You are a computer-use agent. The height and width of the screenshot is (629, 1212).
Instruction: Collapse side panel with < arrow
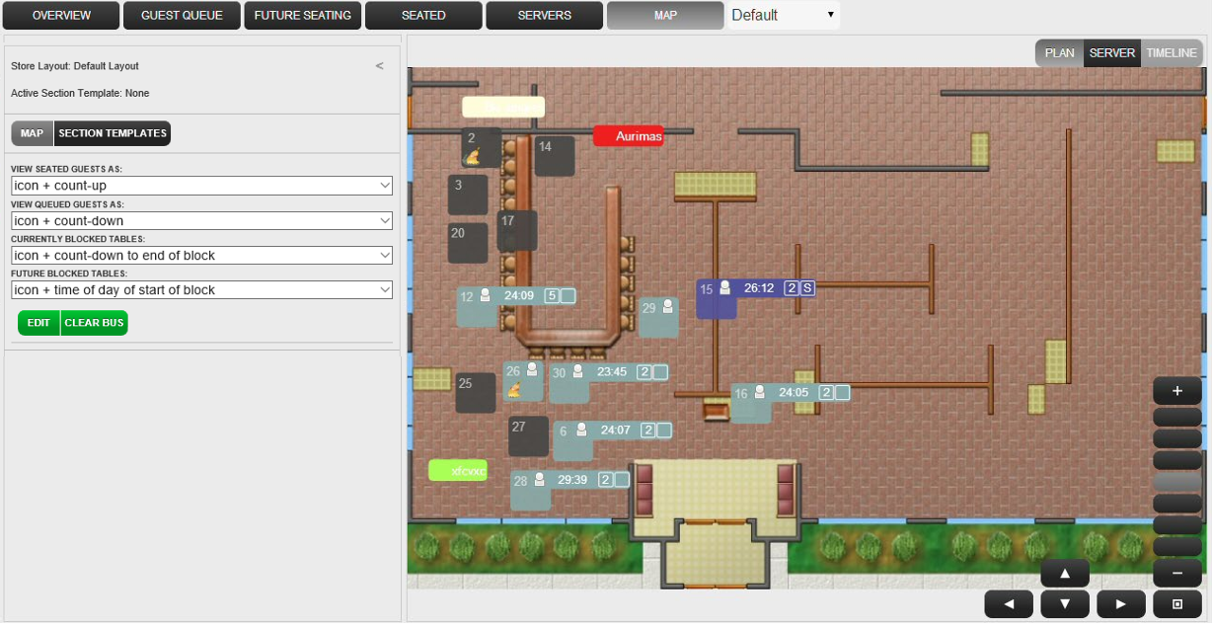379,66
